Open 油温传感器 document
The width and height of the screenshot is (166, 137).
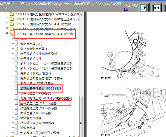point(28,128)
